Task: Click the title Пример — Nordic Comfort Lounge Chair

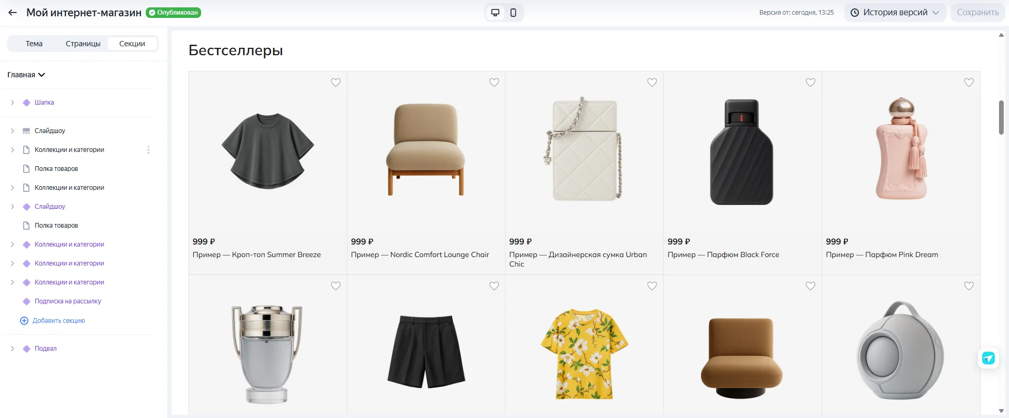Action: point(420,255)
